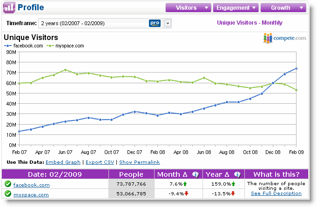Click the Export CSV link
The image size is (317, 207).
[x=100, y=162]
